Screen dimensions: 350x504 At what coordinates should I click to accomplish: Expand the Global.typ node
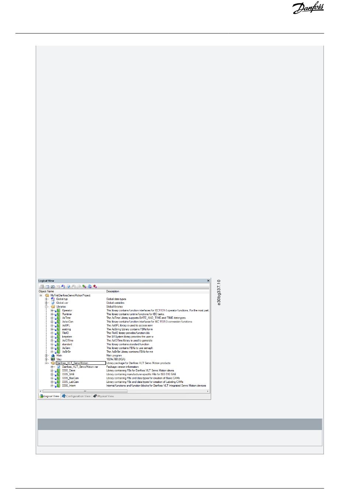[x=47, y=299]
